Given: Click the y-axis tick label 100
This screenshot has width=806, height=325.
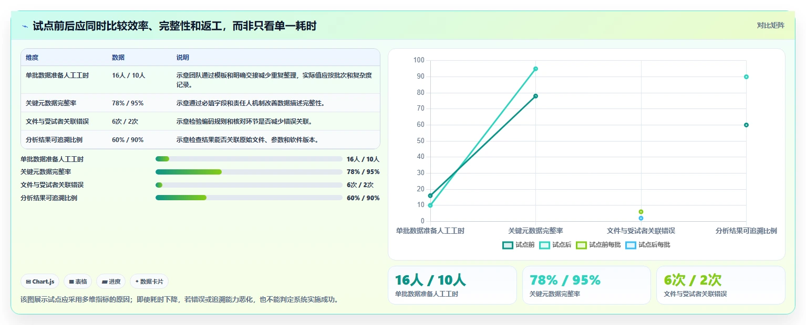Looking at the screenshot, I should tap(419, 60).
